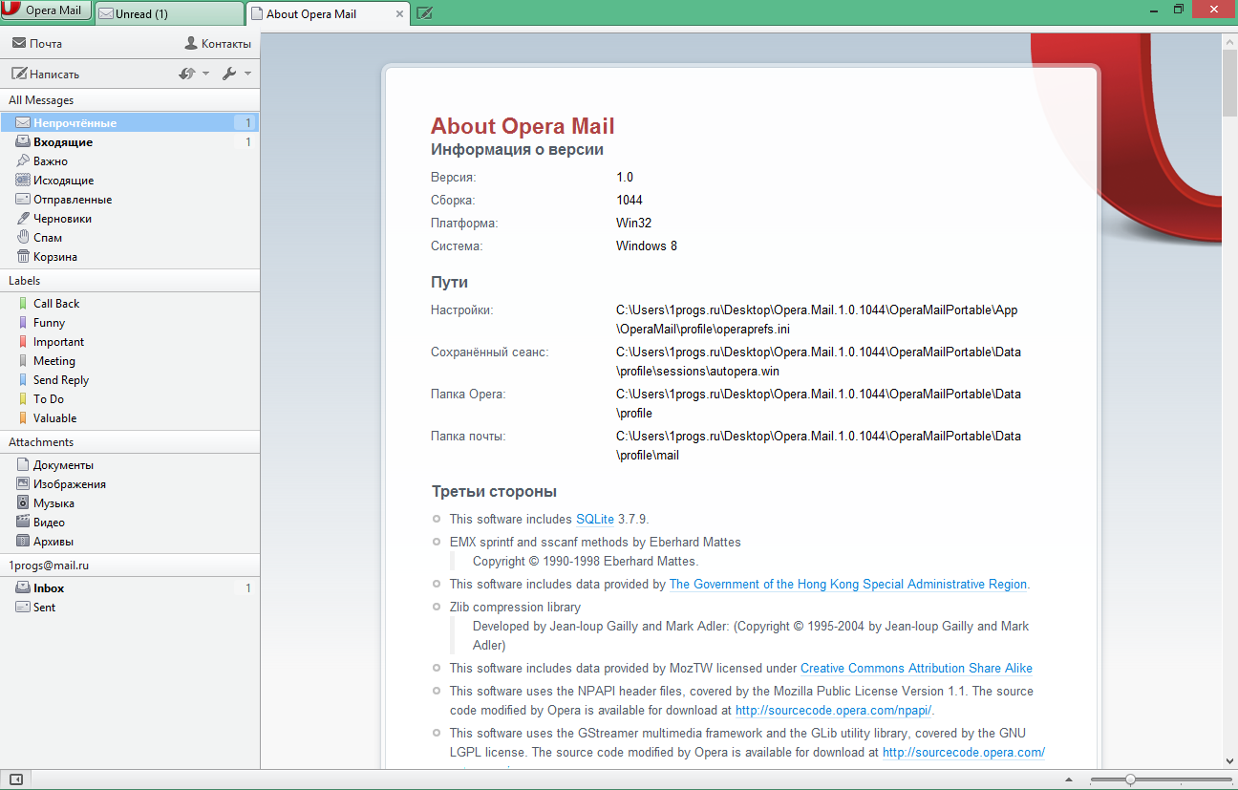Image resolution: width=1238 pixels, height=790 pixels.
Task: Open the Opera Mail main menu button
Action: point(47,11)
